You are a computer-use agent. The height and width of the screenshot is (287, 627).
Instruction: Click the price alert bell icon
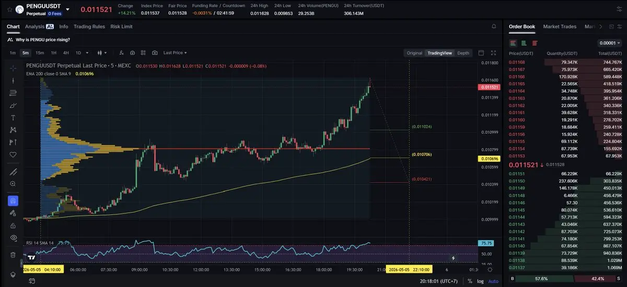[494, 27]
